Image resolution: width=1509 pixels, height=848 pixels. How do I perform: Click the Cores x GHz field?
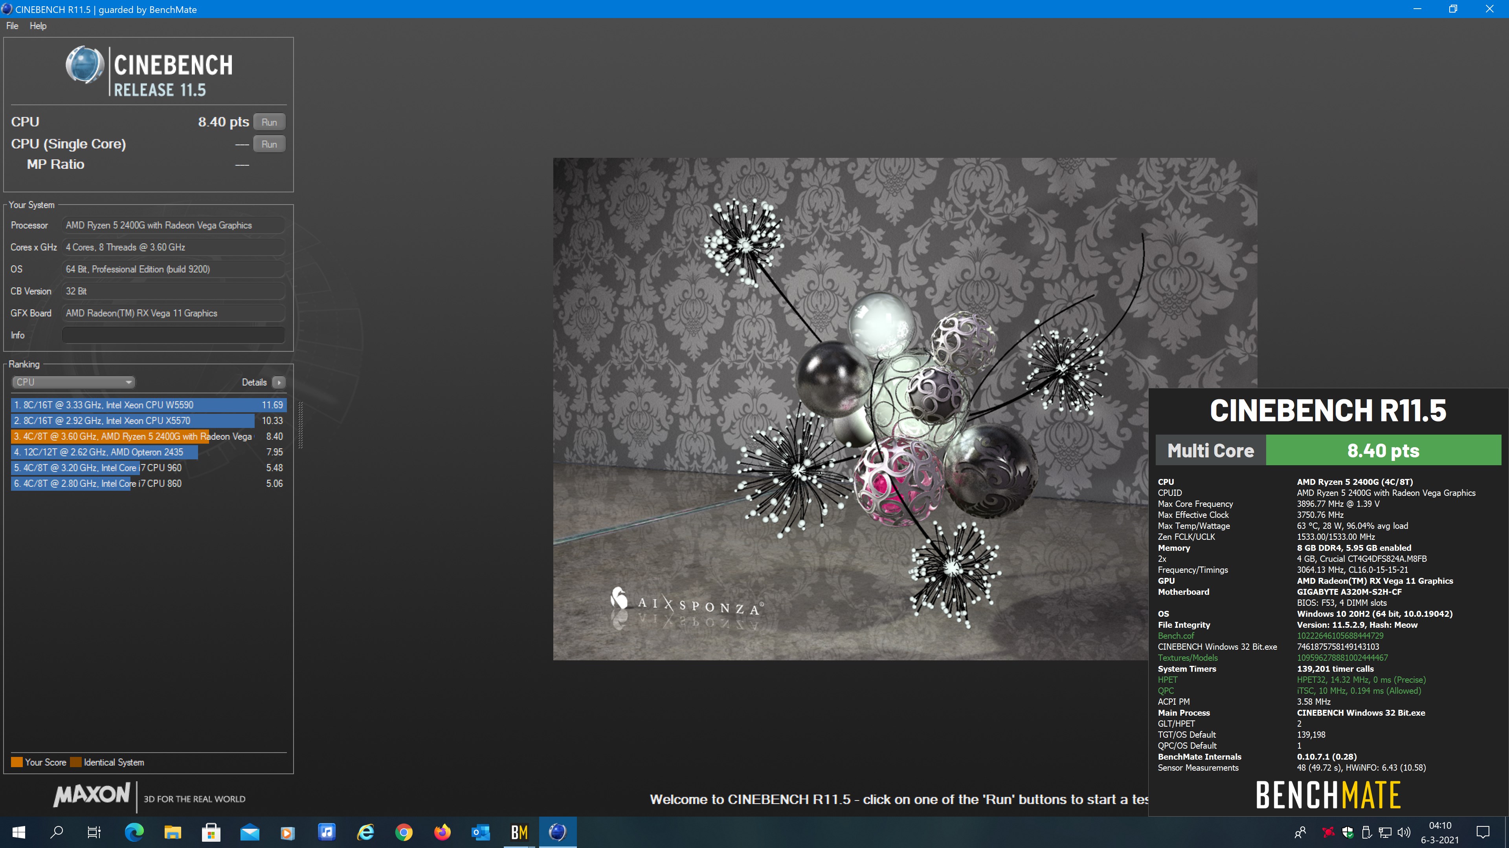point(173,247)
